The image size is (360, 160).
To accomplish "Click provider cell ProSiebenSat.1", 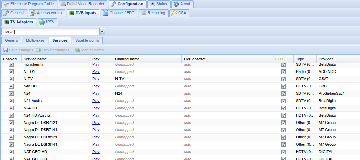I will click(x=332, y=94).
